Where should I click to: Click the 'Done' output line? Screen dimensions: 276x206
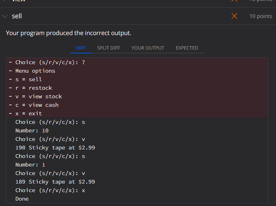pos(22,199)
